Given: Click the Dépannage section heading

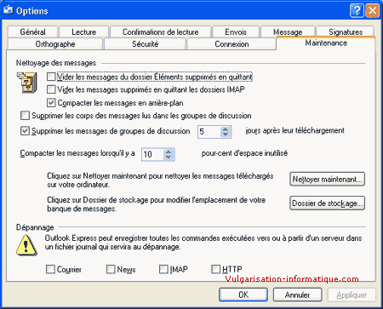Looking at the screenshot, I should (35, 227).
